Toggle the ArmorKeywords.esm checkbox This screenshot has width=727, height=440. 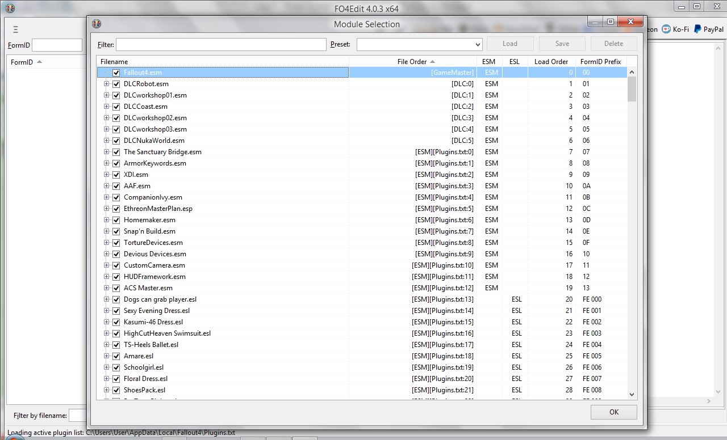point(116,163)
